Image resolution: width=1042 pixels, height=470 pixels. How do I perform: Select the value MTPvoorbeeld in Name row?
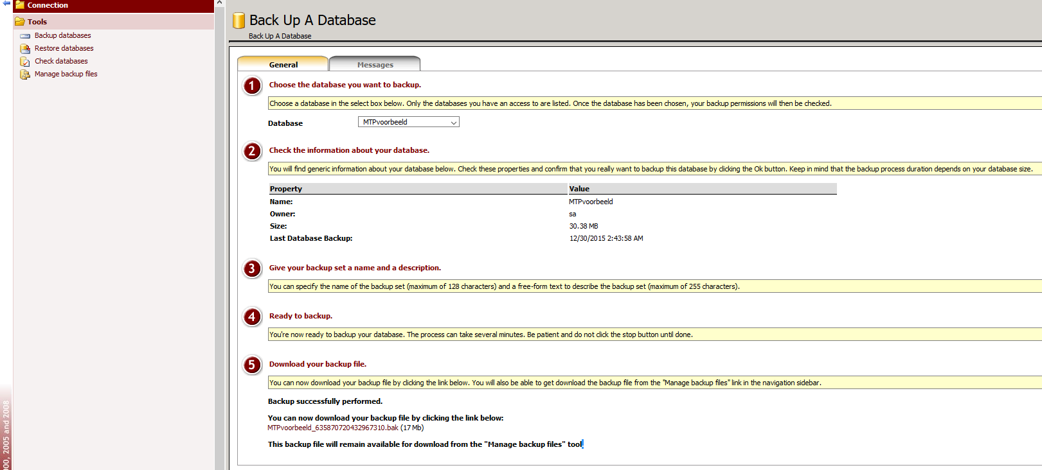tap(591, 202)
